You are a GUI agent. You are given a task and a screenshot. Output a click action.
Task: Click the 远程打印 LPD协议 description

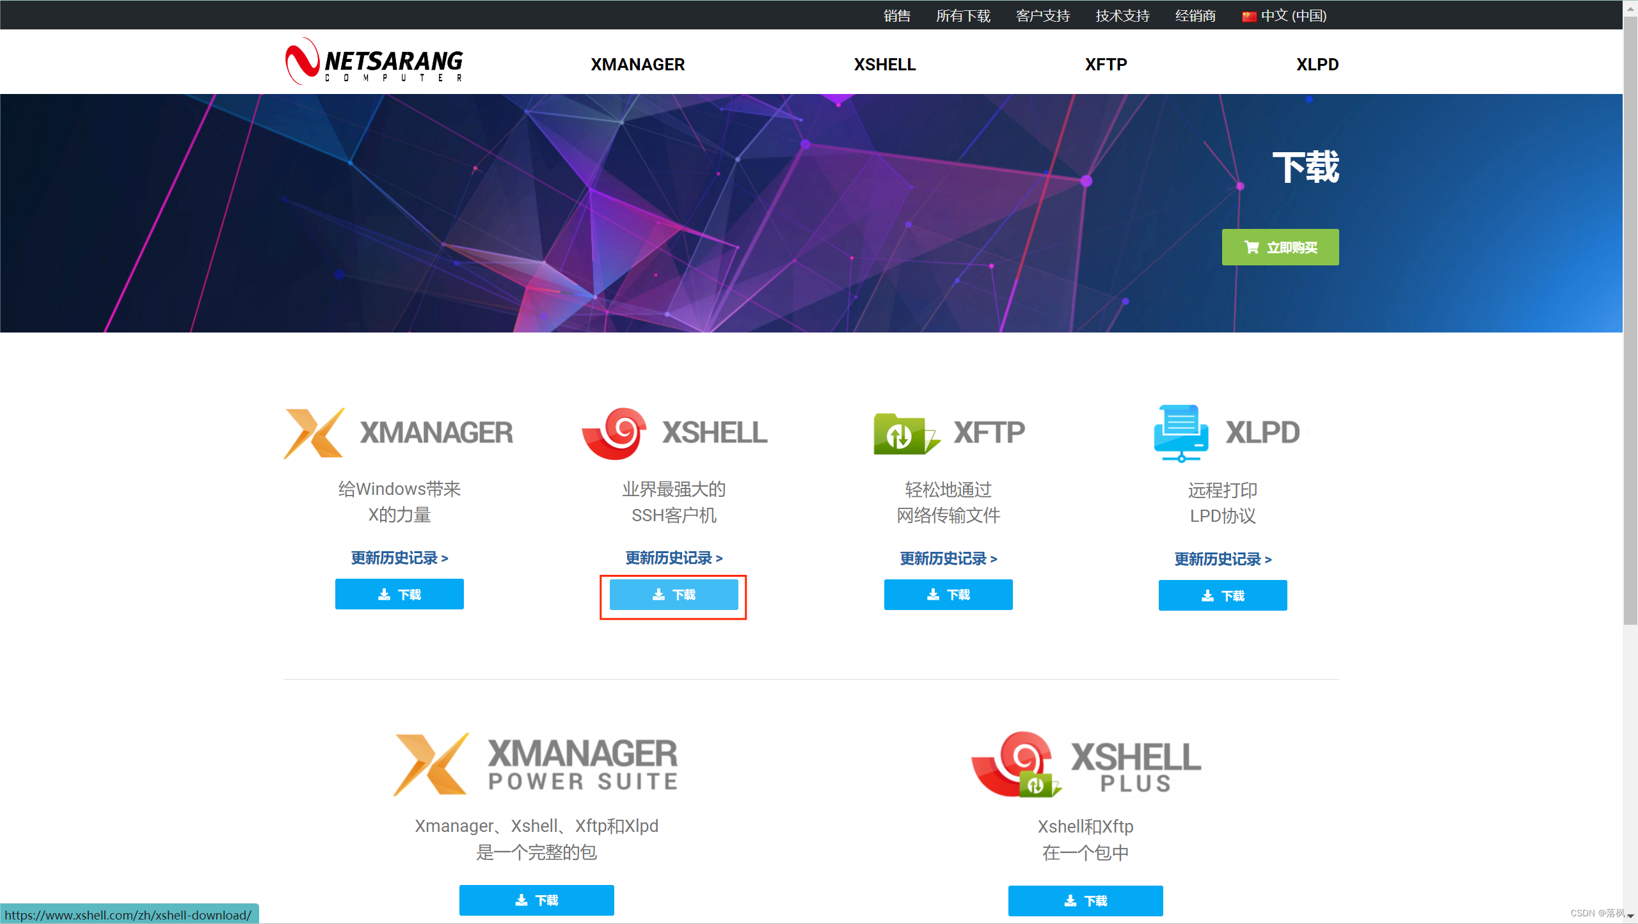(x=1223, y=503)
